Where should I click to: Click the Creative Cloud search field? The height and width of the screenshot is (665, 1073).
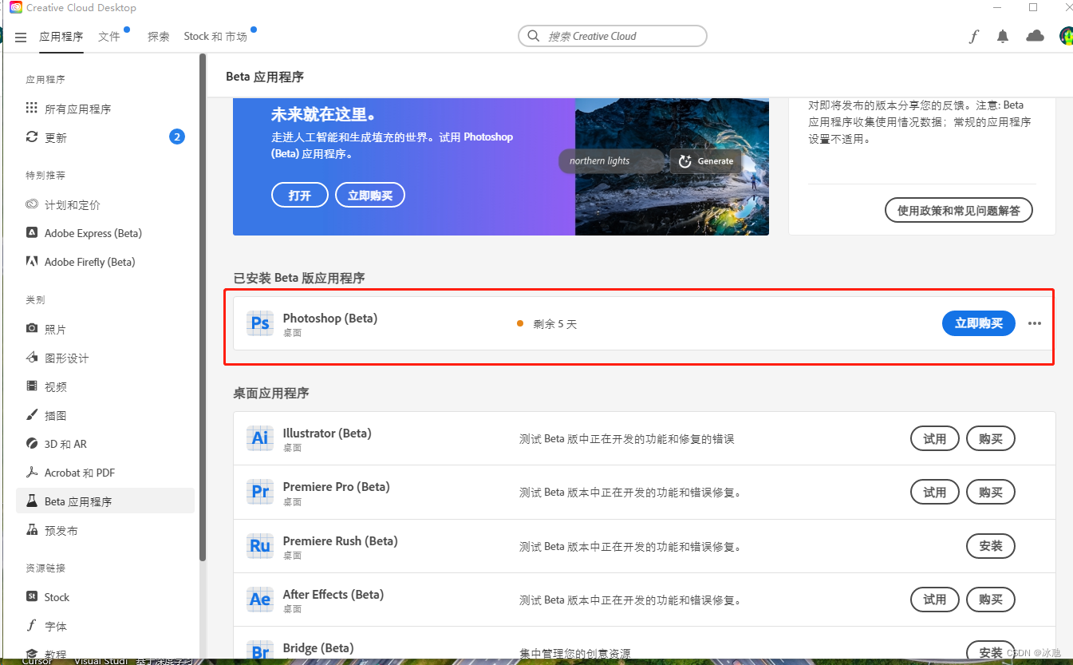(613, 36)
